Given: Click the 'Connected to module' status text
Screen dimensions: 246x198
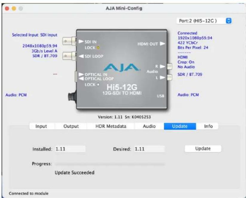Looking at the screenshot, I should coord(29,194).
